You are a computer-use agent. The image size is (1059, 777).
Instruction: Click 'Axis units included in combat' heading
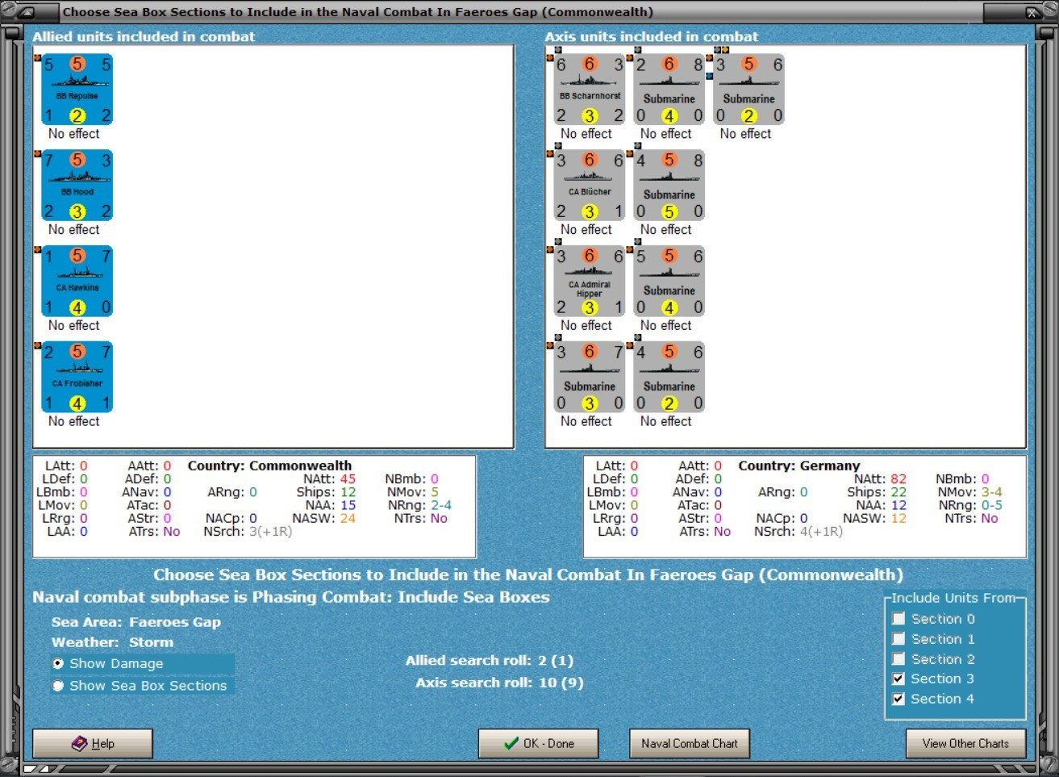(652, 36)
